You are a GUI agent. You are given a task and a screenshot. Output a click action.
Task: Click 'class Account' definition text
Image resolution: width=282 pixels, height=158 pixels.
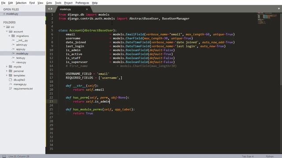coord(70,30)
